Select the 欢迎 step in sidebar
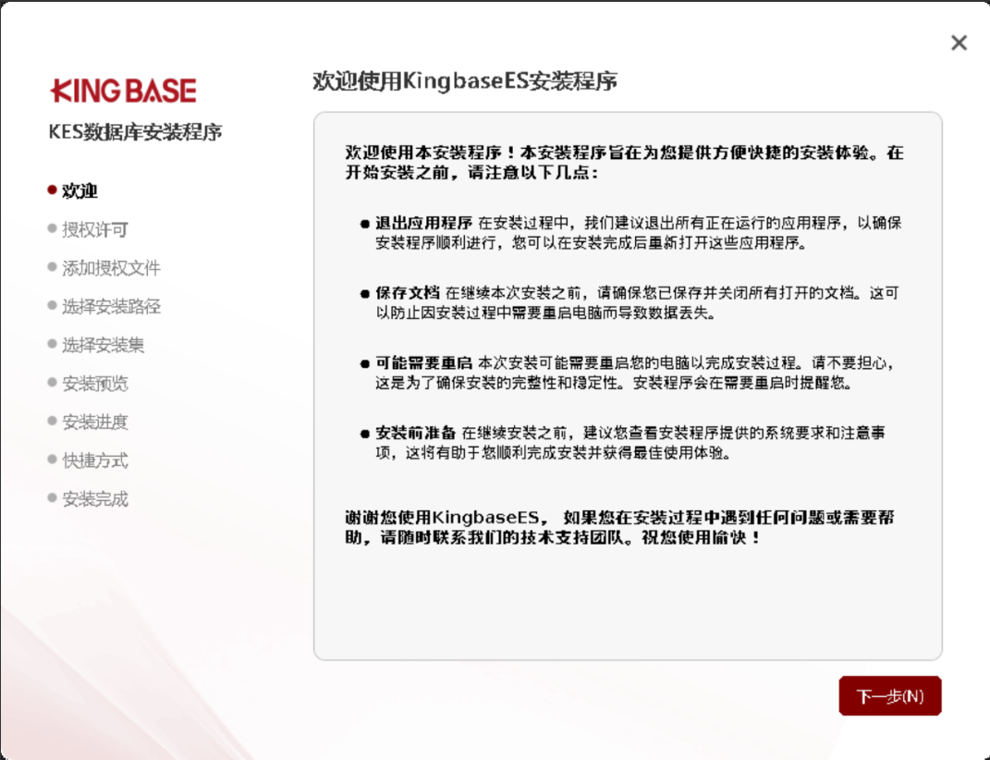990x760 pixels. point(79,190)
